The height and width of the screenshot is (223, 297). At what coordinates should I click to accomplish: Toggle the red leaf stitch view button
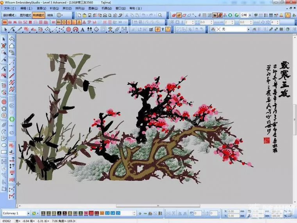(174, 15)
